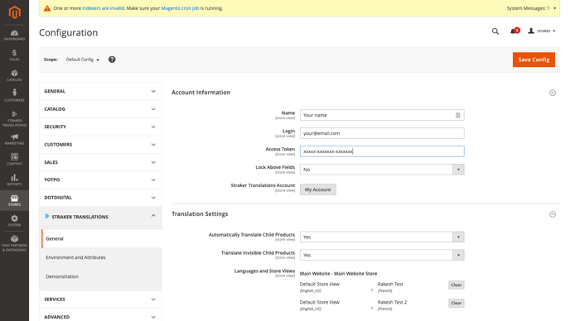570x321 pixels.
Task: Focus the Login email input field
Action: coord(382,133)
